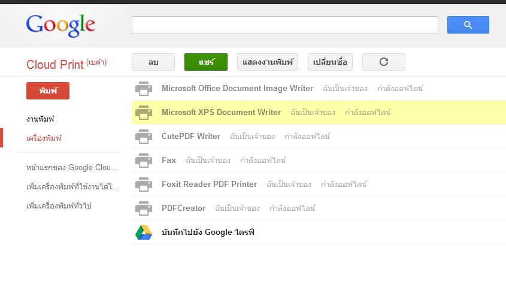This screenshot has width=506, height=281.
Task: Click the Google Drive triangle icon
Action: coord(144,232)
